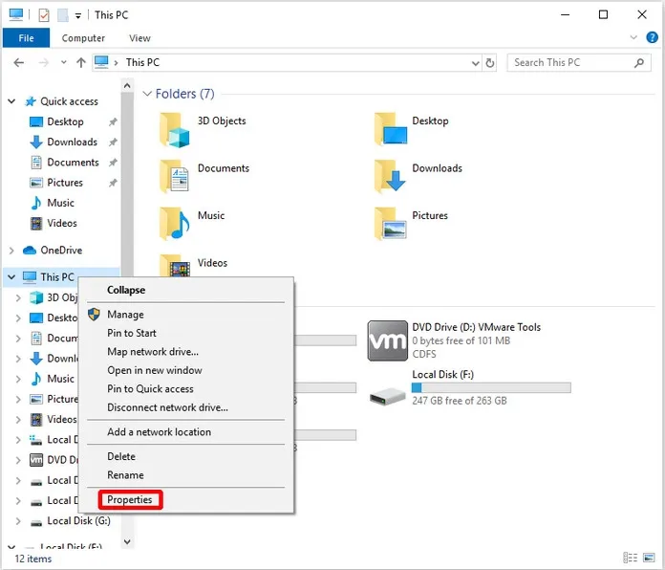
Task: Choose Manage in the context menu
Action: pyautogui.click(x=125, y=315)
